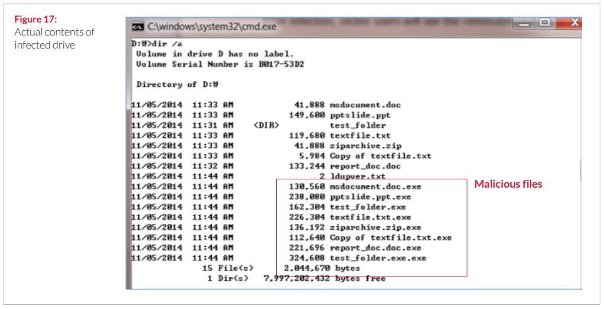
Task: Click the C:\windows\system32\cmd.exe title text
Action: click(x=212, y=27)
